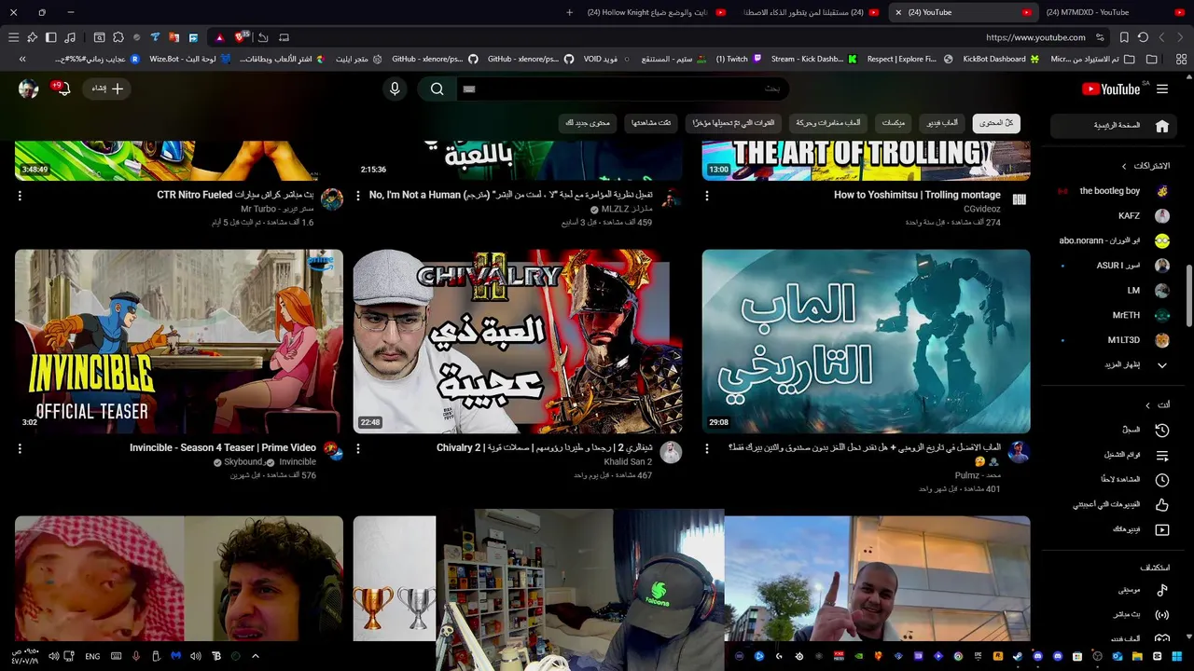Select the 'ألعاب مغامرات وحركة' chip

click(x=828, y=123)
